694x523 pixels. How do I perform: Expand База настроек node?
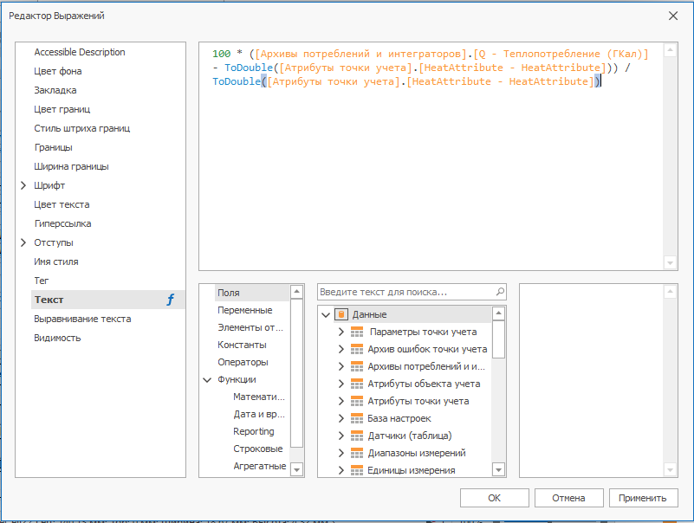pos(341,417)
